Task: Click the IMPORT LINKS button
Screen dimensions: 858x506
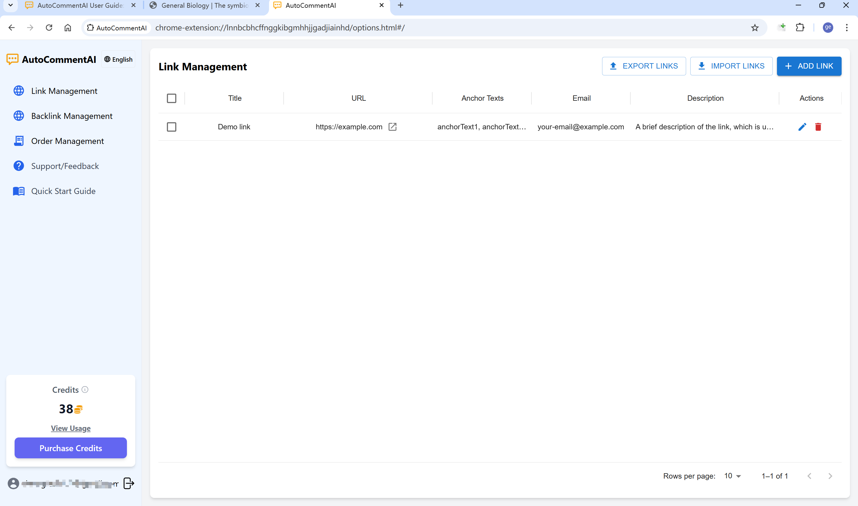Action: coord(731,66)
